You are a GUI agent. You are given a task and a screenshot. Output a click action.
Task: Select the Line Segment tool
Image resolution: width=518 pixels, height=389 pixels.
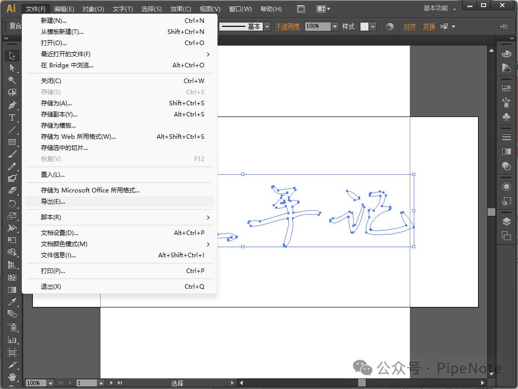(x=12, y=130)
